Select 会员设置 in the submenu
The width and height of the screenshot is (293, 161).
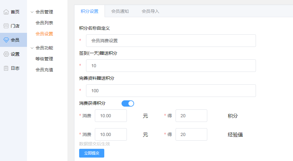coord(44,34)
